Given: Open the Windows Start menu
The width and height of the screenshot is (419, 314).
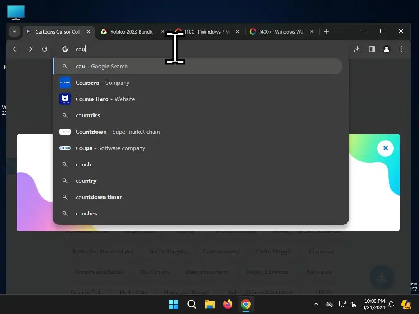Looking at the screenshot, I should tap(173, 304).
